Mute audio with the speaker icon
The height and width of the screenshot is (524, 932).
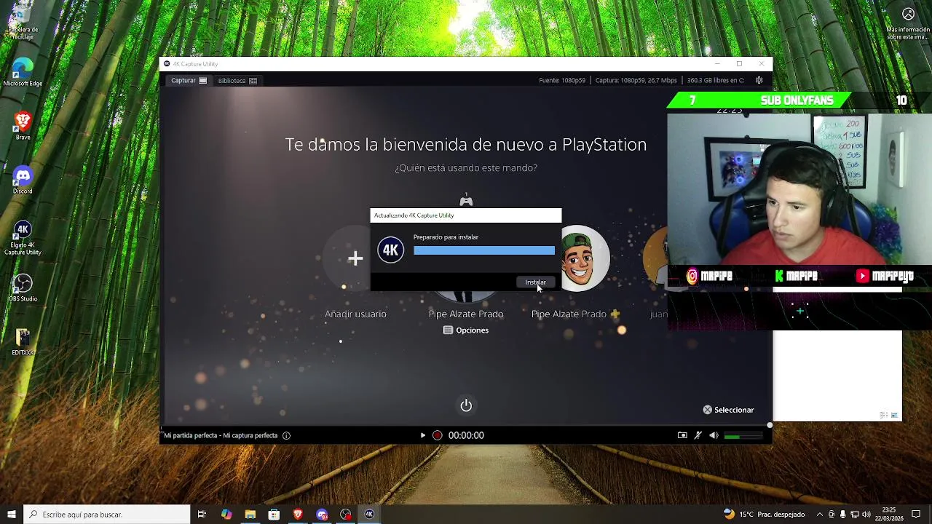click(714, 435)
